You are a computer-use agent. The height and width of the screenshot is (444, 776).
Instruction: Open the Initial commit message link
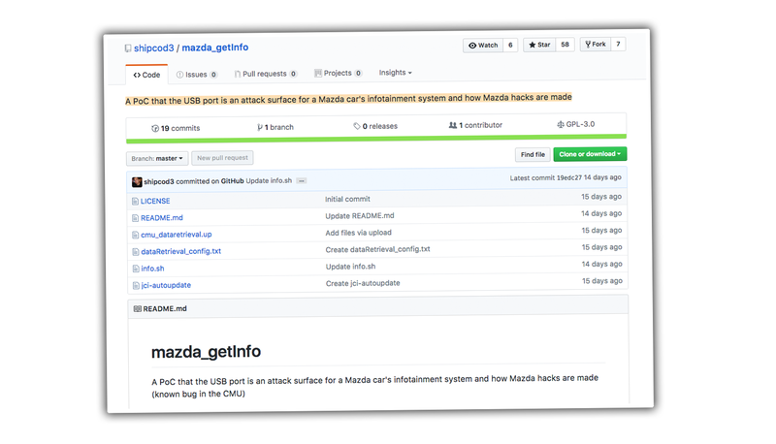tap(347, 199)
